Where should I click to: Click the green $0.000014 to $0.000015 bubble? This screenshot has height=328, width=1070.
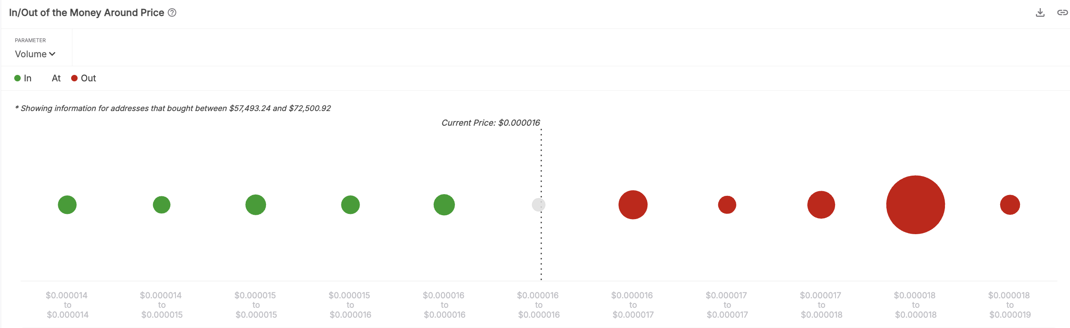point(162,204)
